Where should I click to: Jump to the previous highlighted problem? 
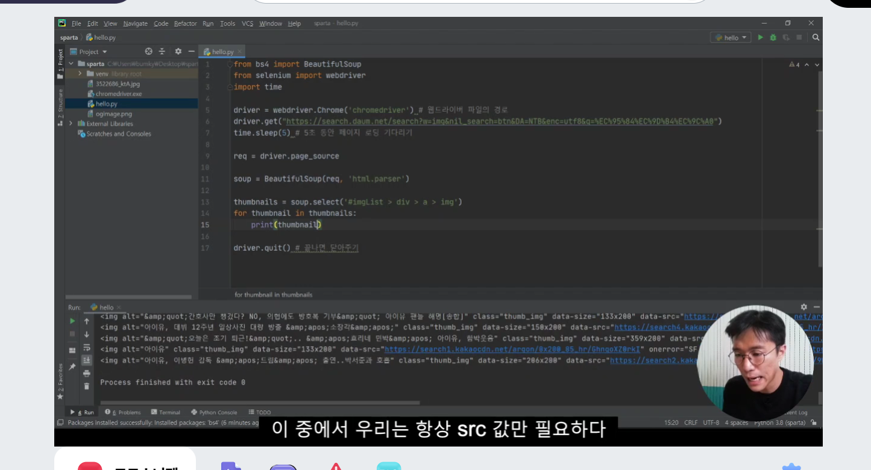(x=807, y=64)
